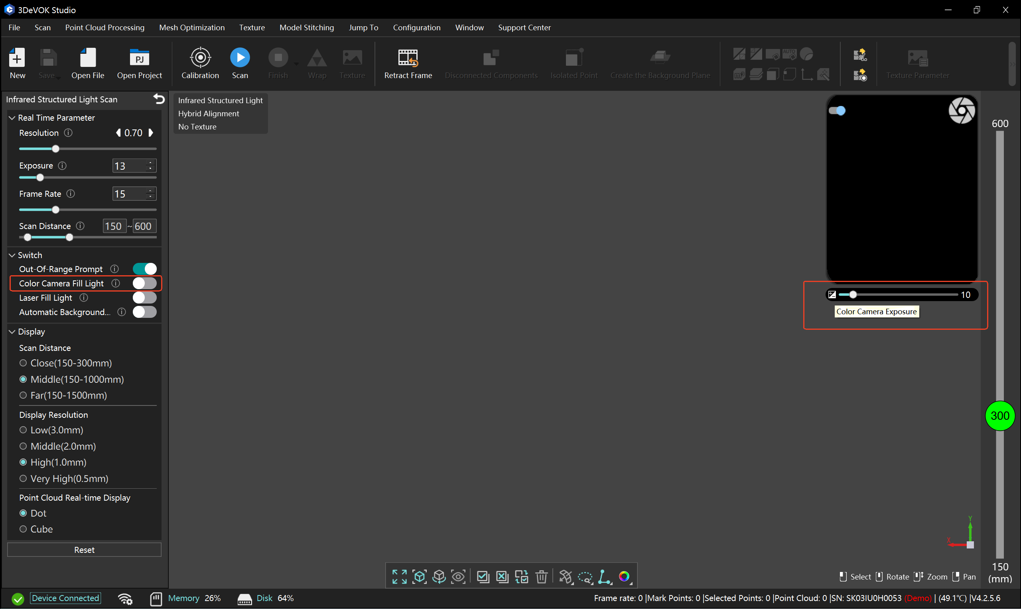1021x609 pixels.
Task: Start device Calibration
Action: (x=200, y=58)
